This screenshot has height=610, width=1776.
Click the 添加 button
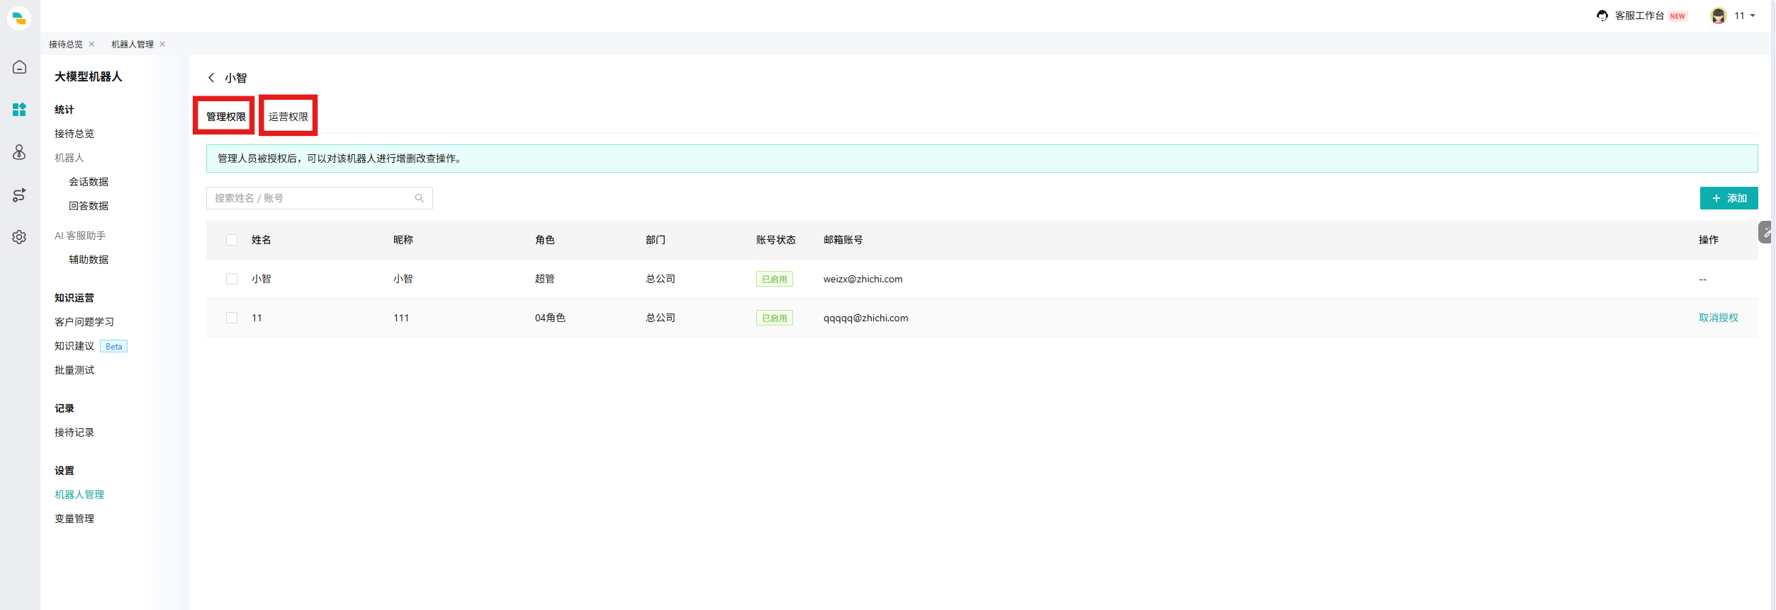(1729, 198)
